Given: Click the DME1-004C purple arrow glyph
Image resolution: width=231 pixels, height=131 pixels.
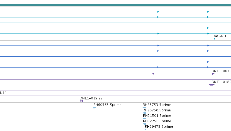Looking at the screenshot, I should pos(213,74).
